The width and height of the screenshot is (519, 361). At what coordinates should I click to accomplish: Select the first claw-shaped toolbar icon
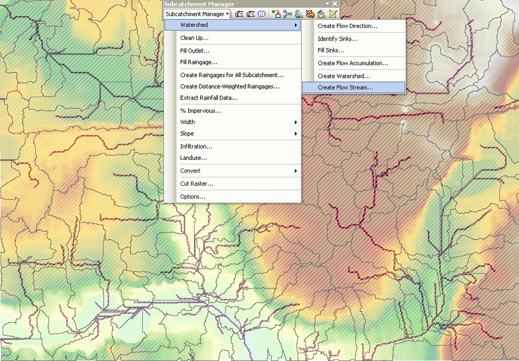click(239, 14)
